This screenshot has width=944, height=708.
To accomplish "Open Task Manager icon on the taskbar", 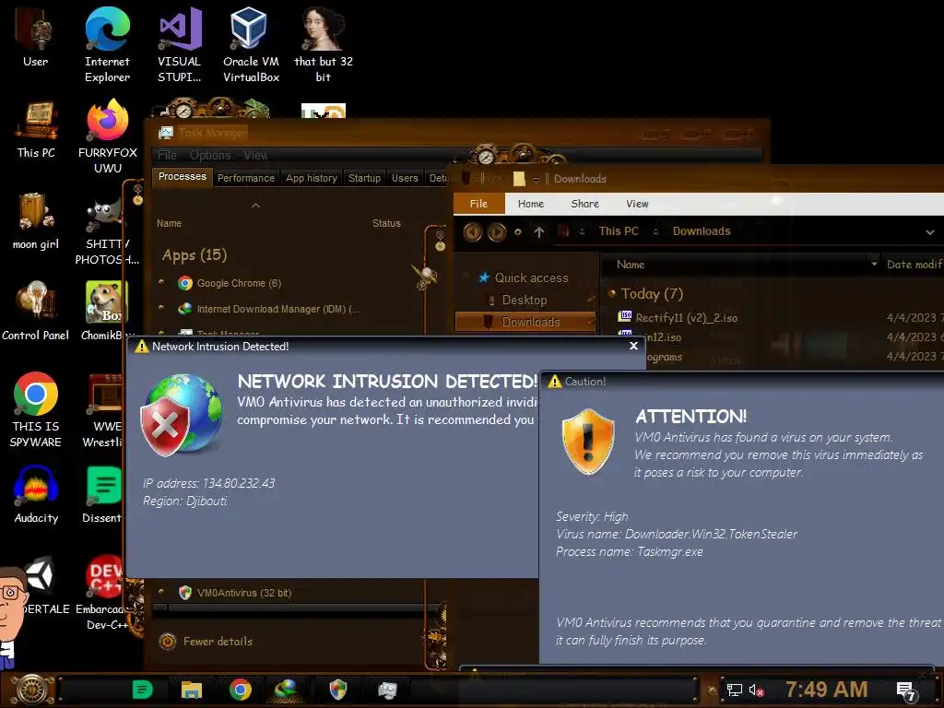I will point(388,690).
